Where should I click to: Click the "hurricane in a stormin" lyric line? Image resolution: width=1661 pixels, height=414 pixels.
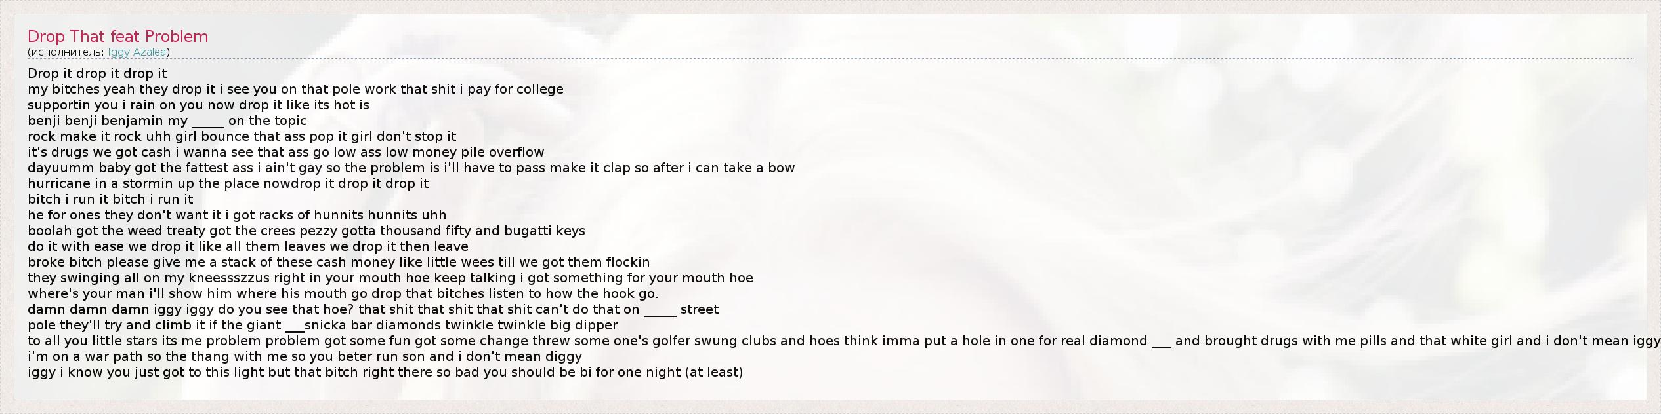(228, 183)
